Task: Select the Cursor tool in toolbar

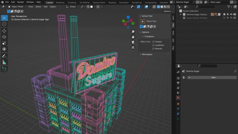Action: click(4, 24)
